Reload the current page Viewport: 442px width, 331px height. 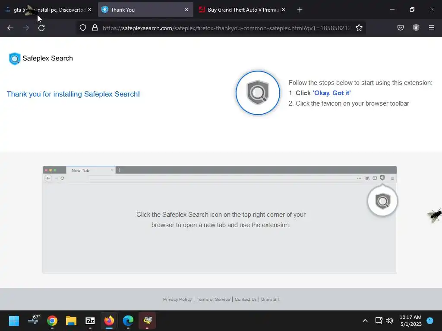(41, 28)
